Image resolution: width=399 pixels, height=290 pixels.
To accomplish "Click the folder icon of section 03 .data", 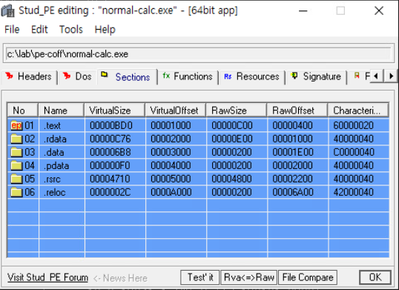I will [x=17, y=152].
